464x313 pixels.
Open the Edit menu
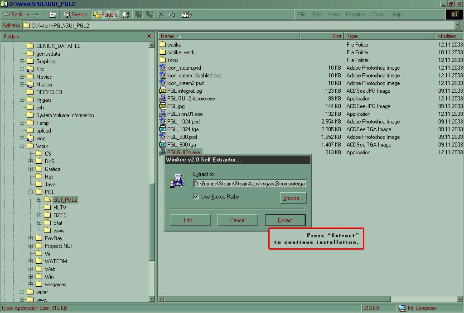coord(317,14)
